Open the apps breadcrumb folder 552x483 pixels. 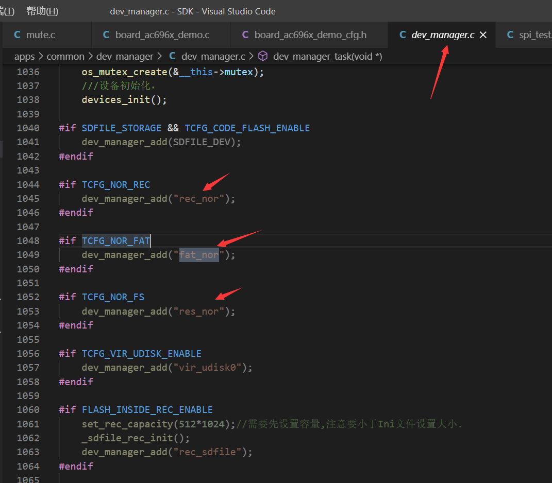24,56
